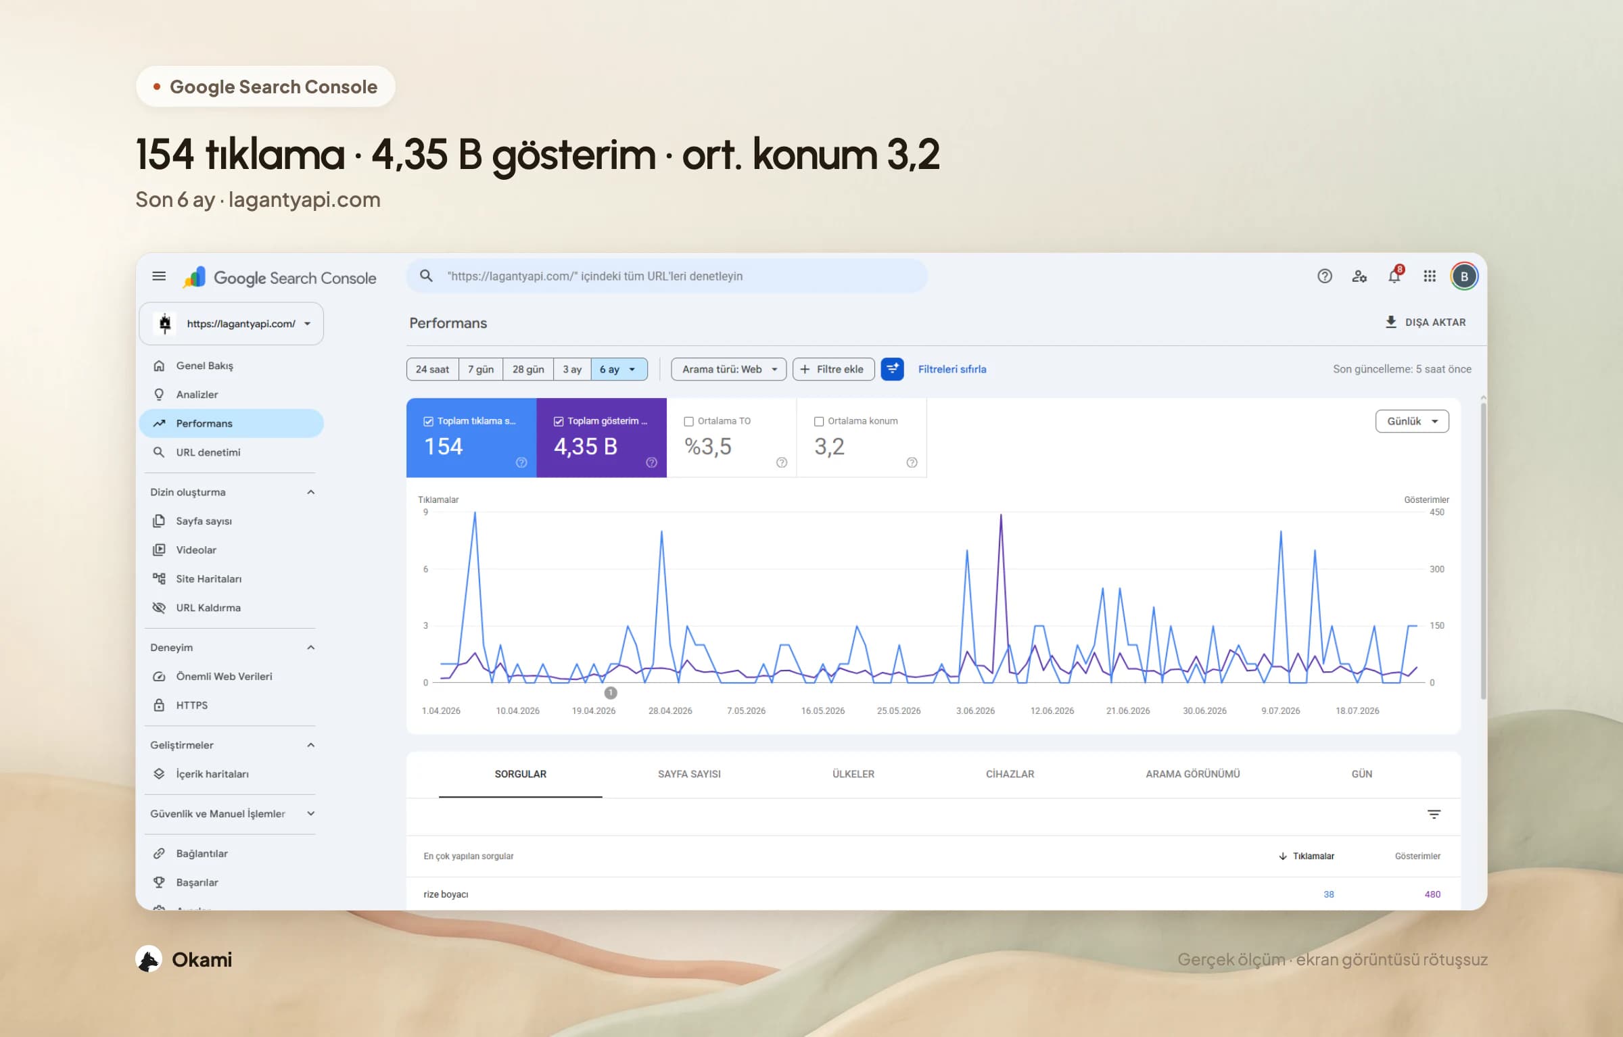This screenshot has width=1623, height=1037.
Task: Switch to the ARAMA GÖRÜNÜMÜ tab
Action: coord(1192,774)
